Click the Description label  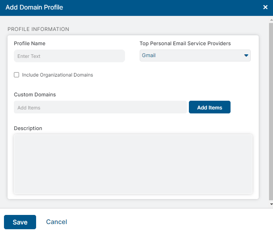coord(28,128)
